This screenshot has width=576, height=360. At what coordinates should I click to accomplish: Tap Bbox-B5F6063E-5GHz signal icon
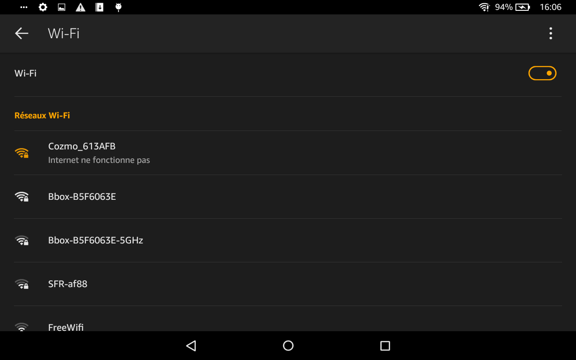coord(22,240)
